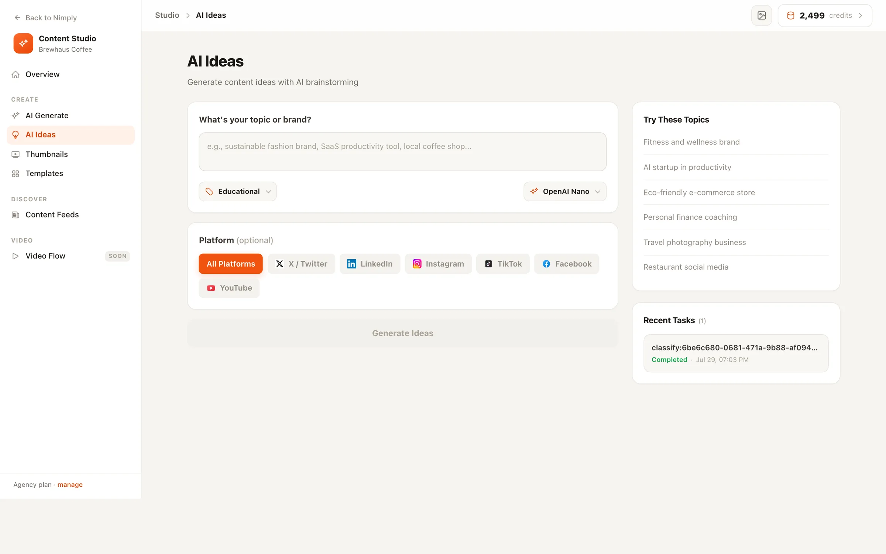Choose the Eco-friendly e-commerce store topic
The image size is (886, 554).
tap(699, 192)
